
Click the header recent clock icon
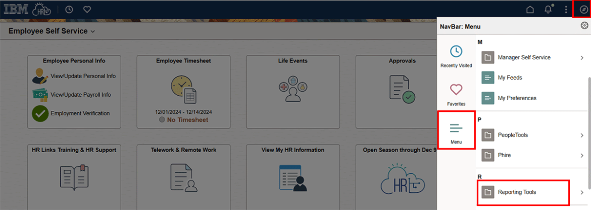coord(69,10)
